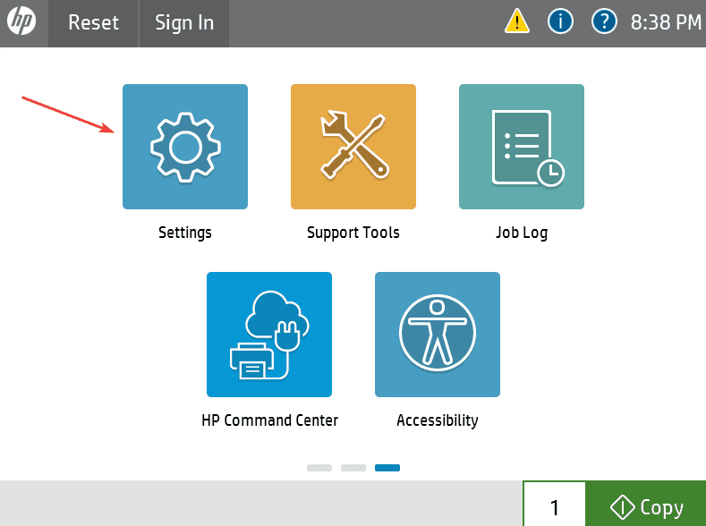Click the Job Log text label
Image resolution: width=706 pixels, height=526 pixels.
click(x=522, y=233)
